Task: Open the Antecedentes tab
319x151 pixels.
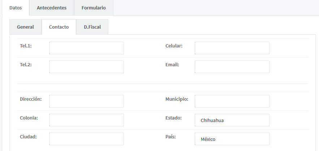Action: [52, 8]
